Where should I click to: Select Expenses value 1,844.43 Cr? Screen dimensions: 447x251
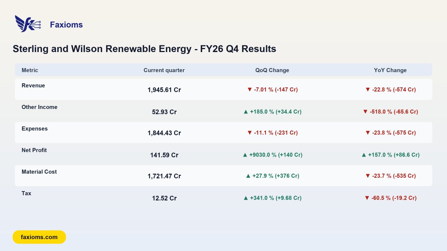164,133
